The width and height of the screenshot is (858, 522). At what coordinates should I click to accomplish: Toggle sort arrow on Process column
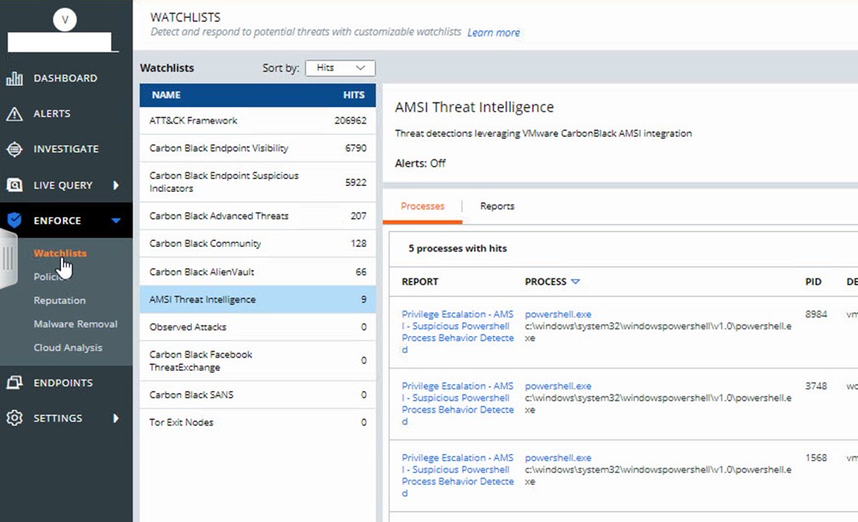[x=575, y=282]
